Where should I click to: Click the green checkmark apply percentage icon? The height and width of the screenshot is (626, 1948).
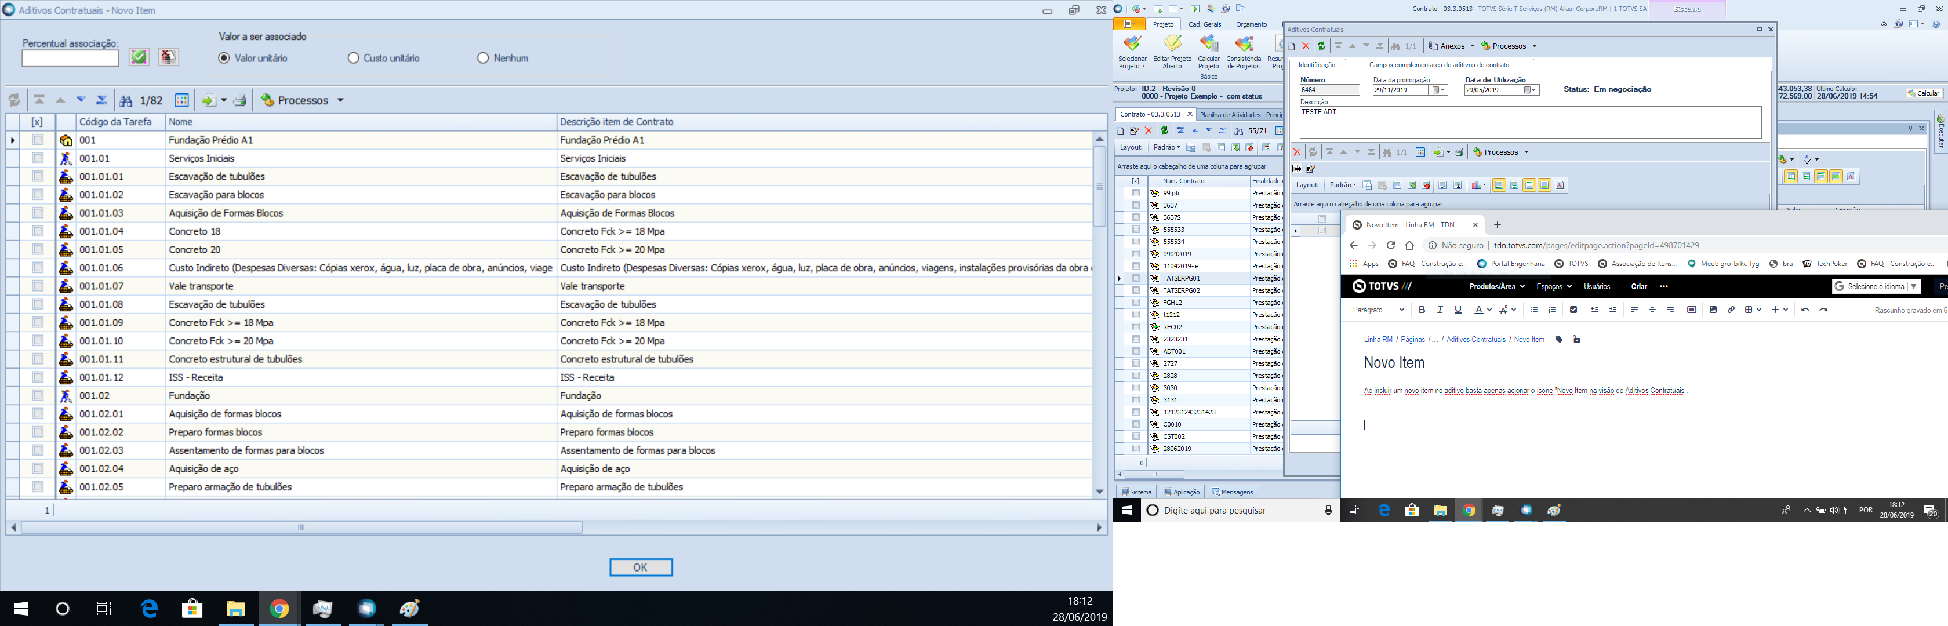point(139,57)
